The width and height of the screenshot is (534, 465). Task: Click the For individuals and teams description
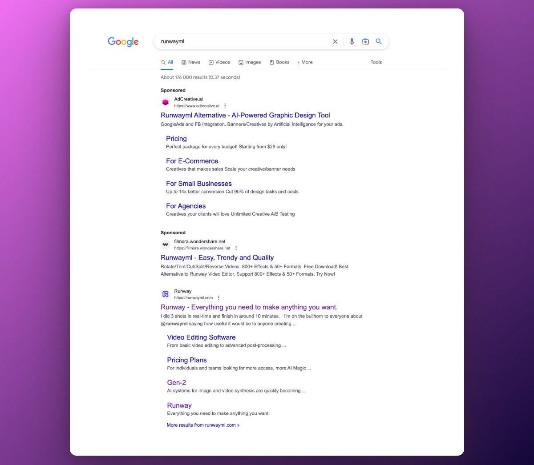point(239,368)
